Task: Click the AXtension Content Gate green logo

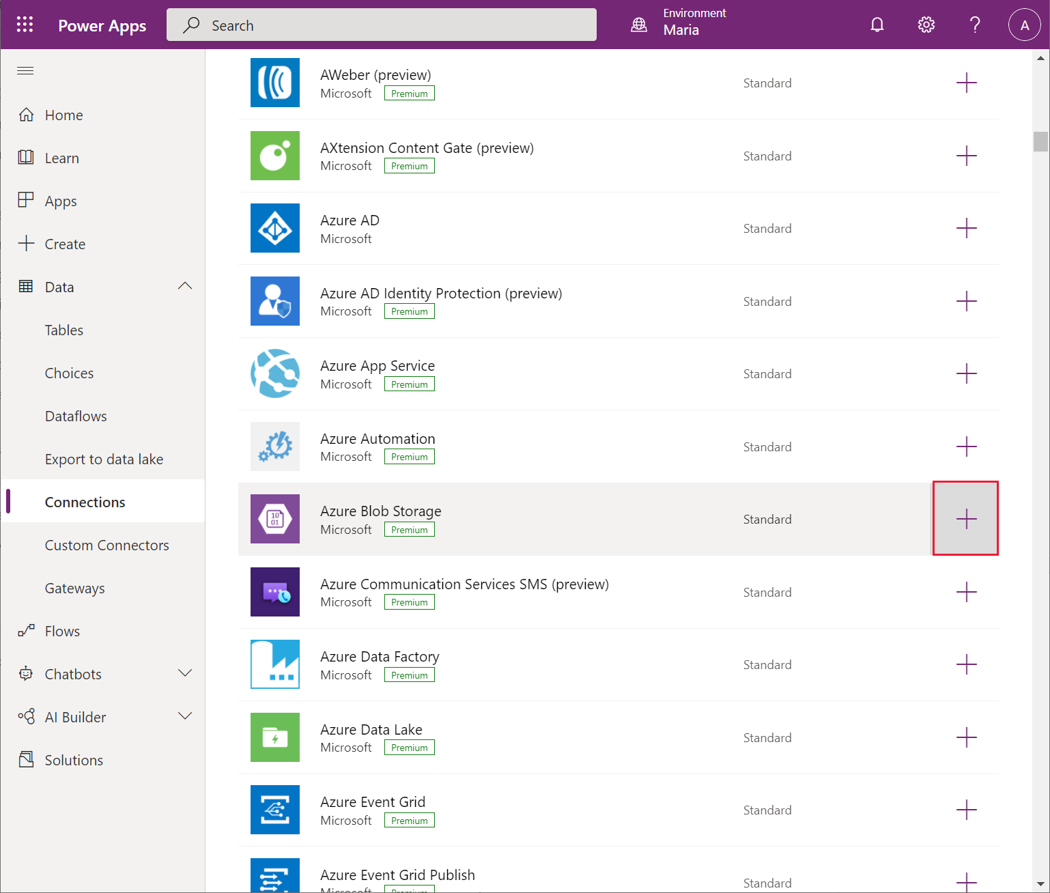Action: coord(275,156)
